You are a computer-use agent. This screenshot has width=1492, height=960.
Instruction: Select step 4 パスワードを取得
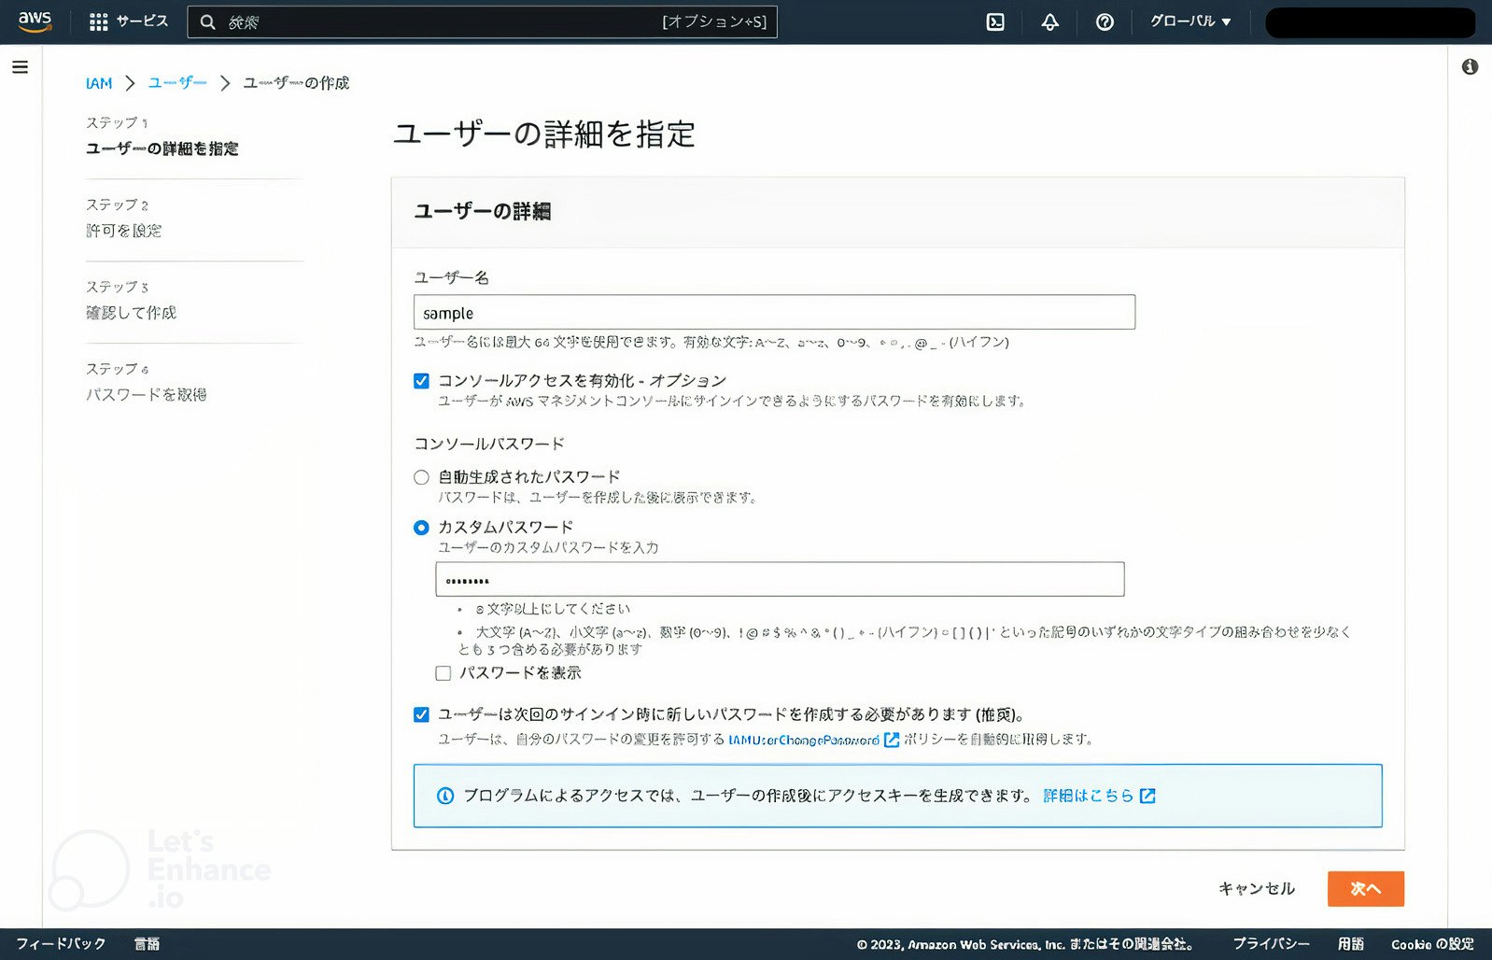tap(147, 395)
